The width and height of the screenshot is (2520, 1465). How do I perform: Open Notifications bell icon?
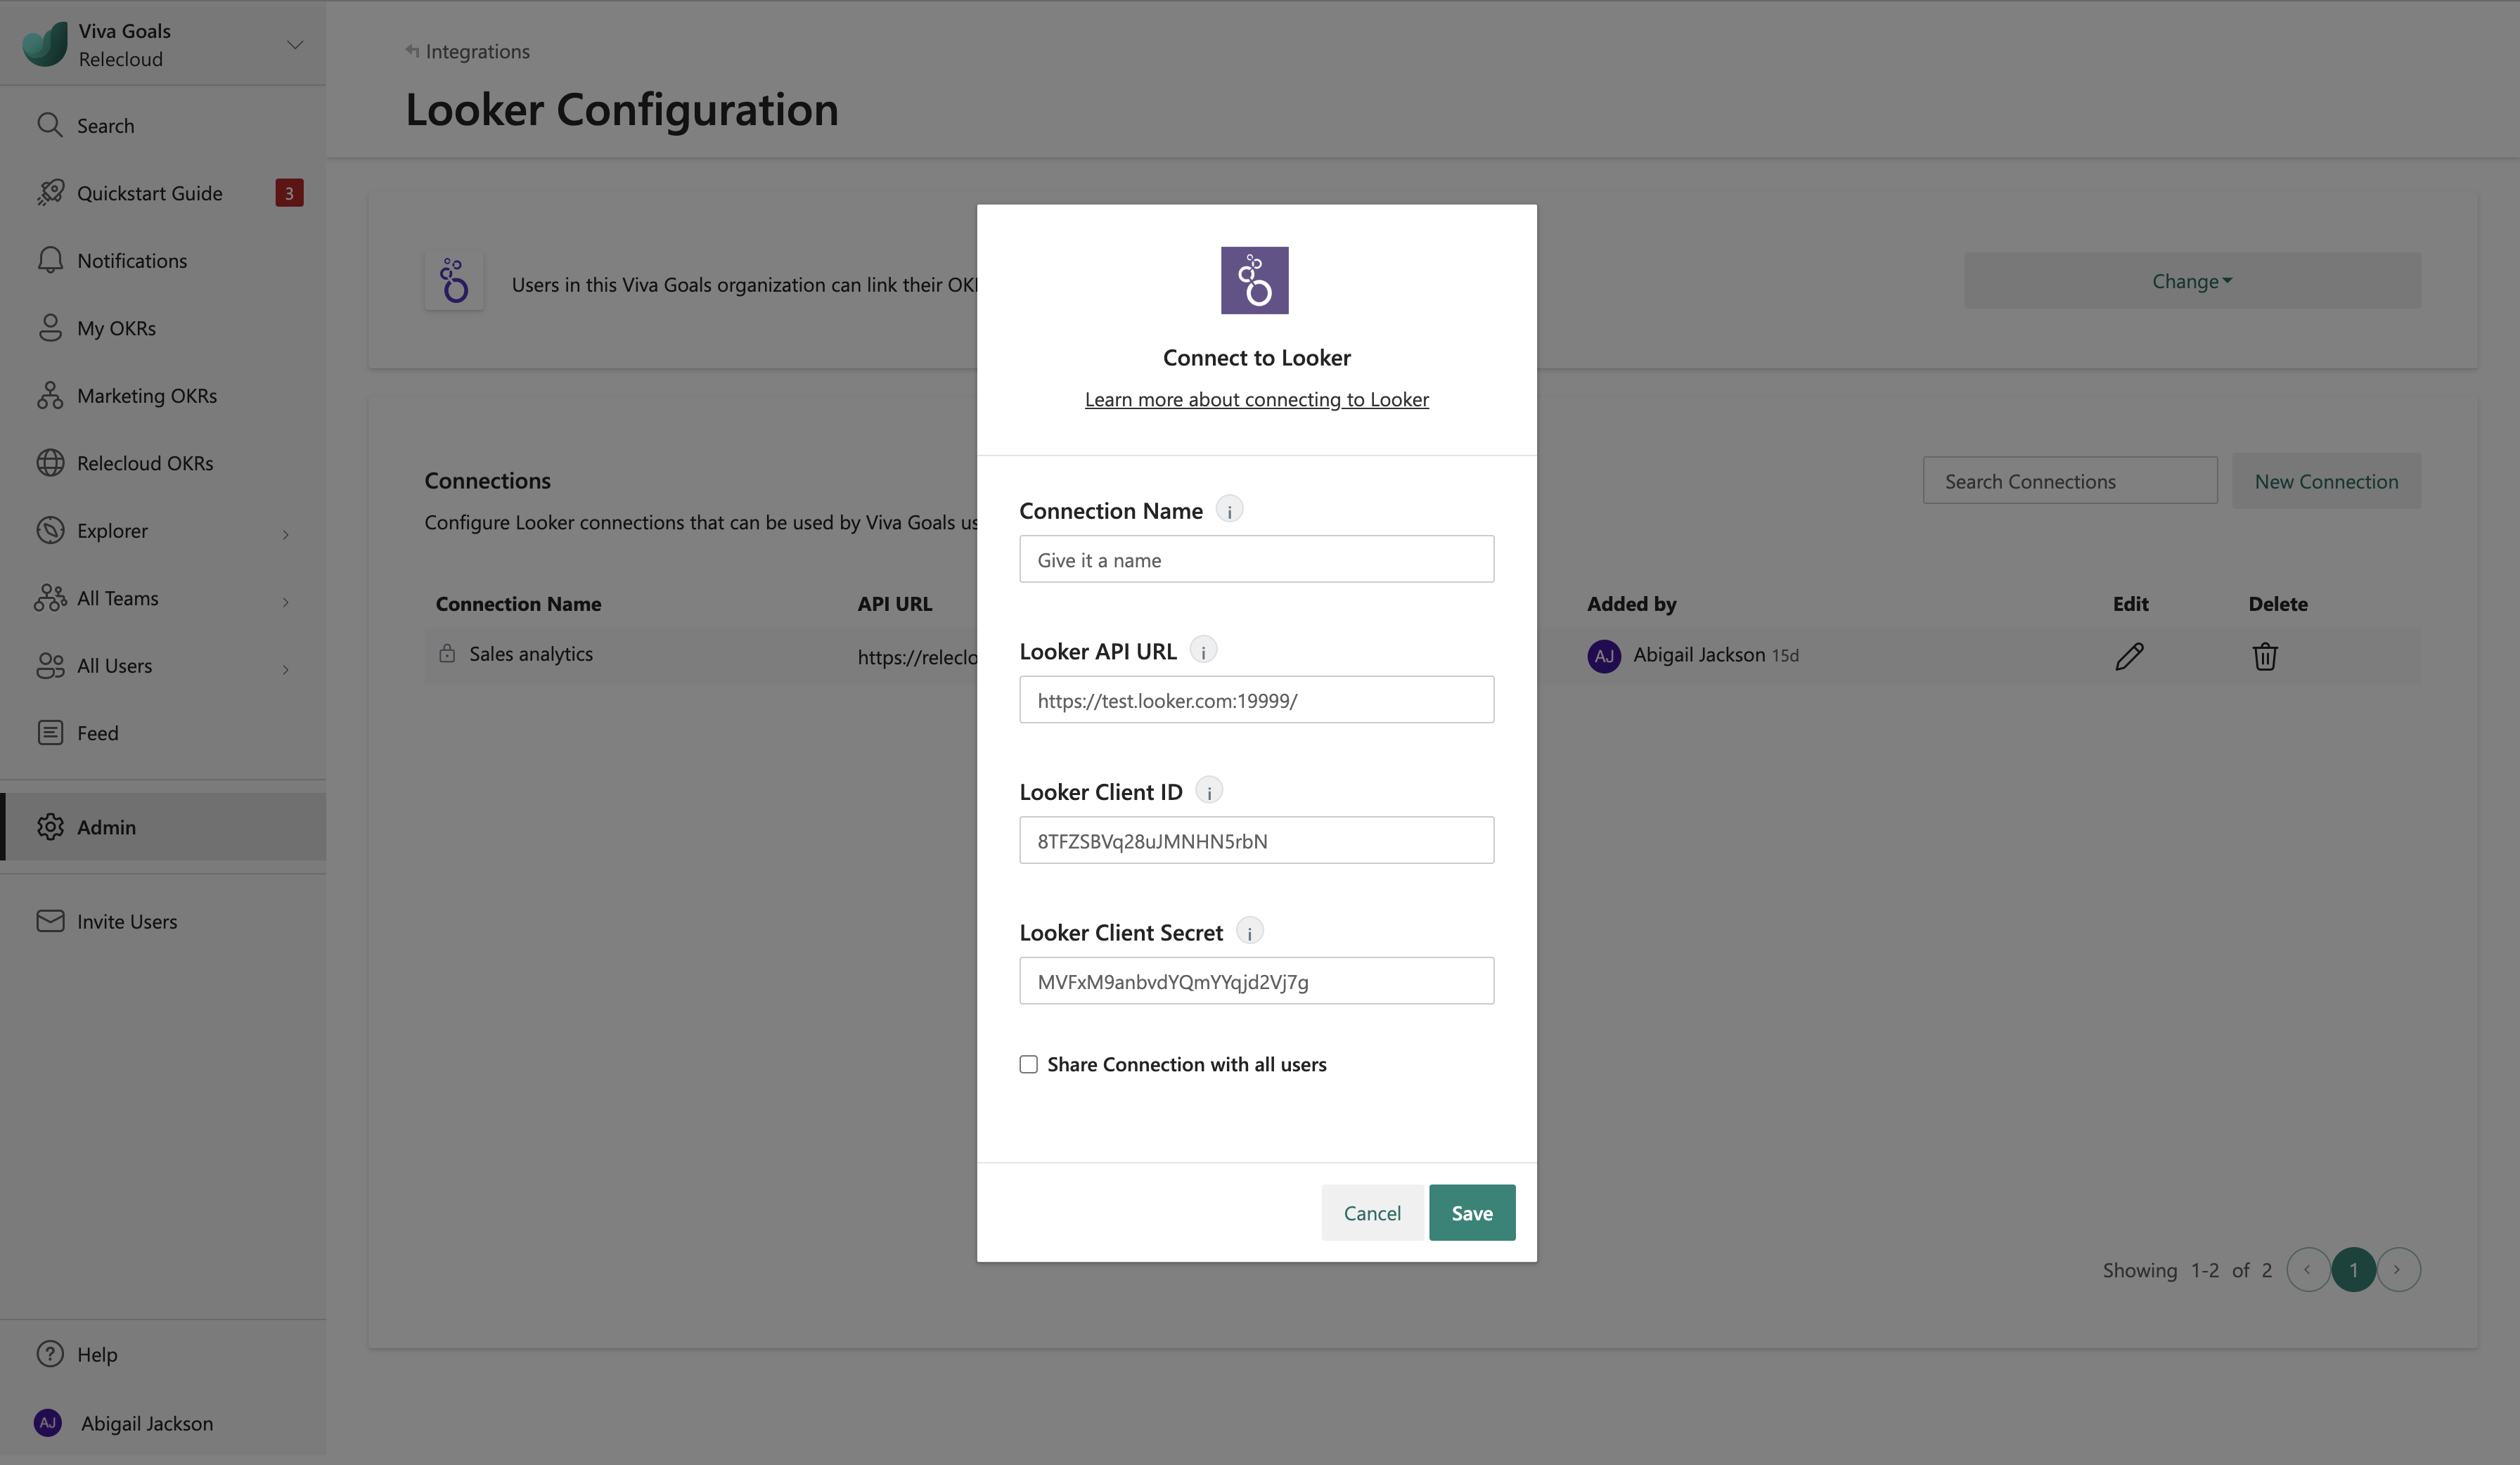coord(50,260)
